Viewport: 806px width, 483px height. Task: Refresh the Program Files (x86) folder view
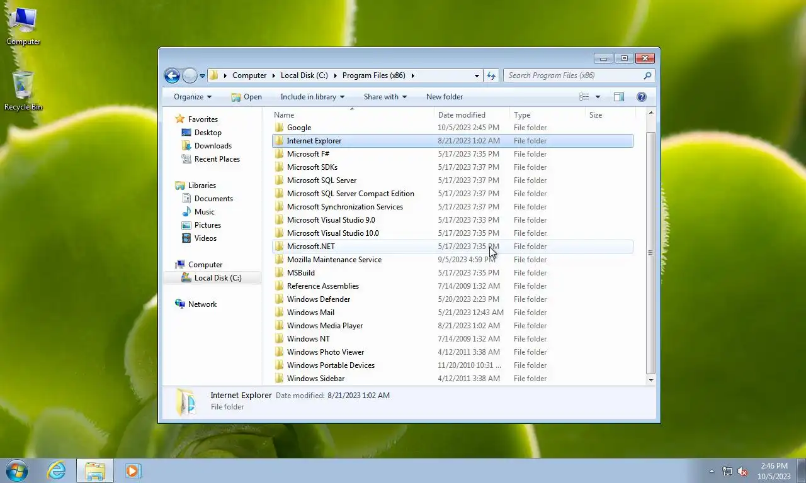pyautogui.click(x=491, y=75)
